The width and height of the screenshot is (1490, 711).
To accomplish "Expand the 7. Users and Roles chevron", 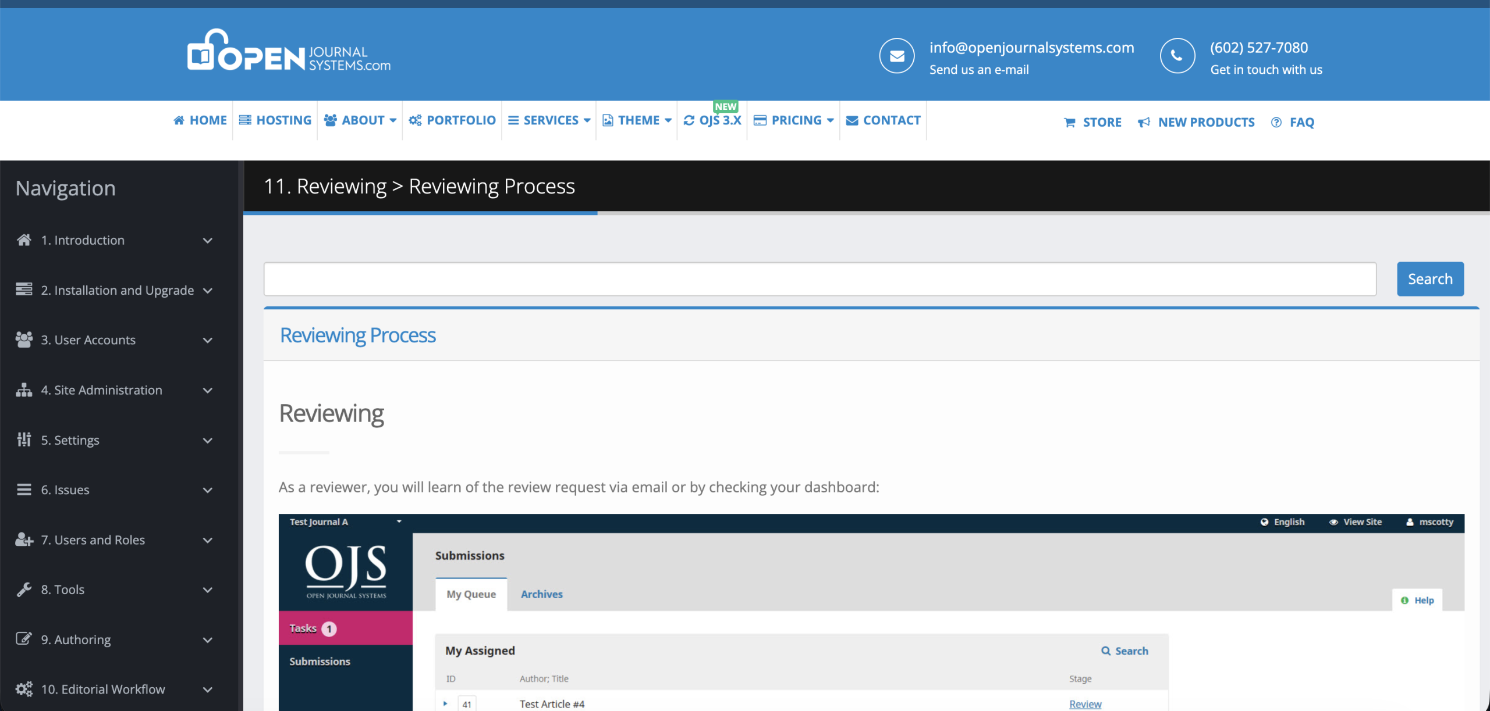I will click(x=207, y=541).
